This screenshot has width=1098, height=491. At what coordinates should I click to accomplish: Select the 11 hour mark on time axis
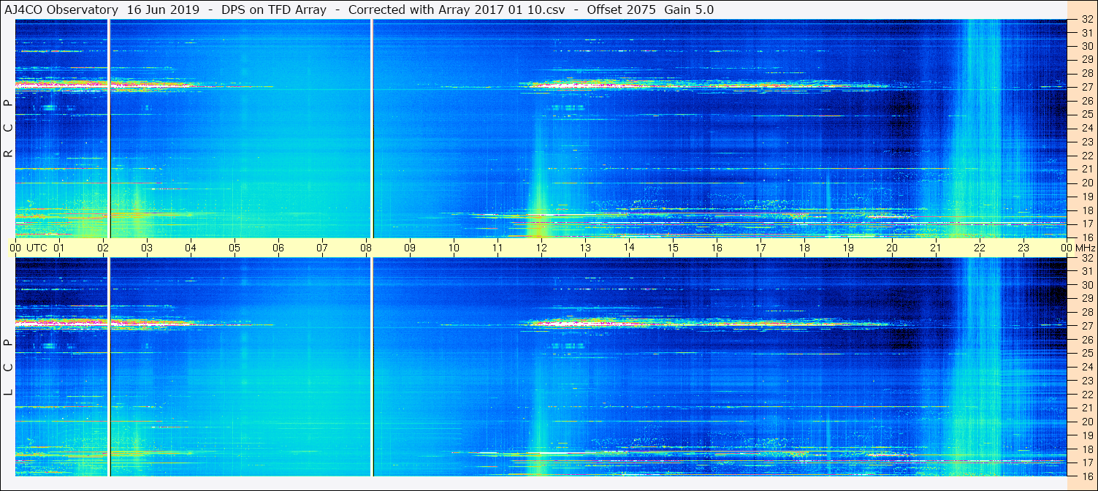tap(497, 248)
